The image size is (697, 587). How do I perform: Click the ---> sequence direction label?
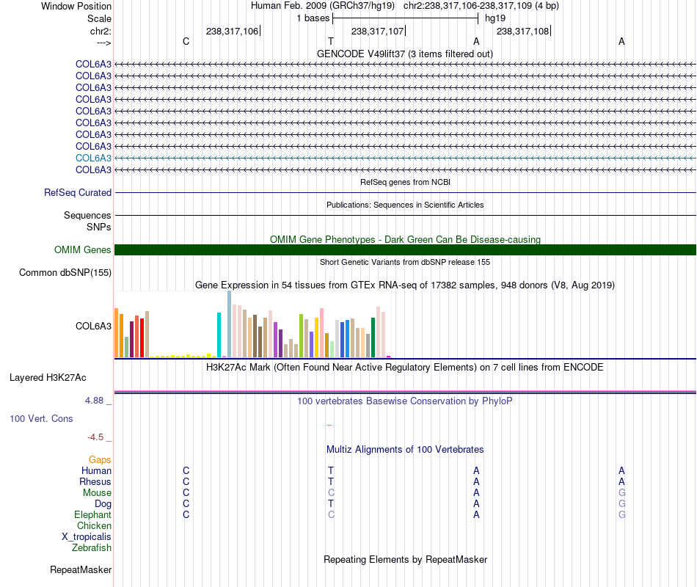coord(103,43)
